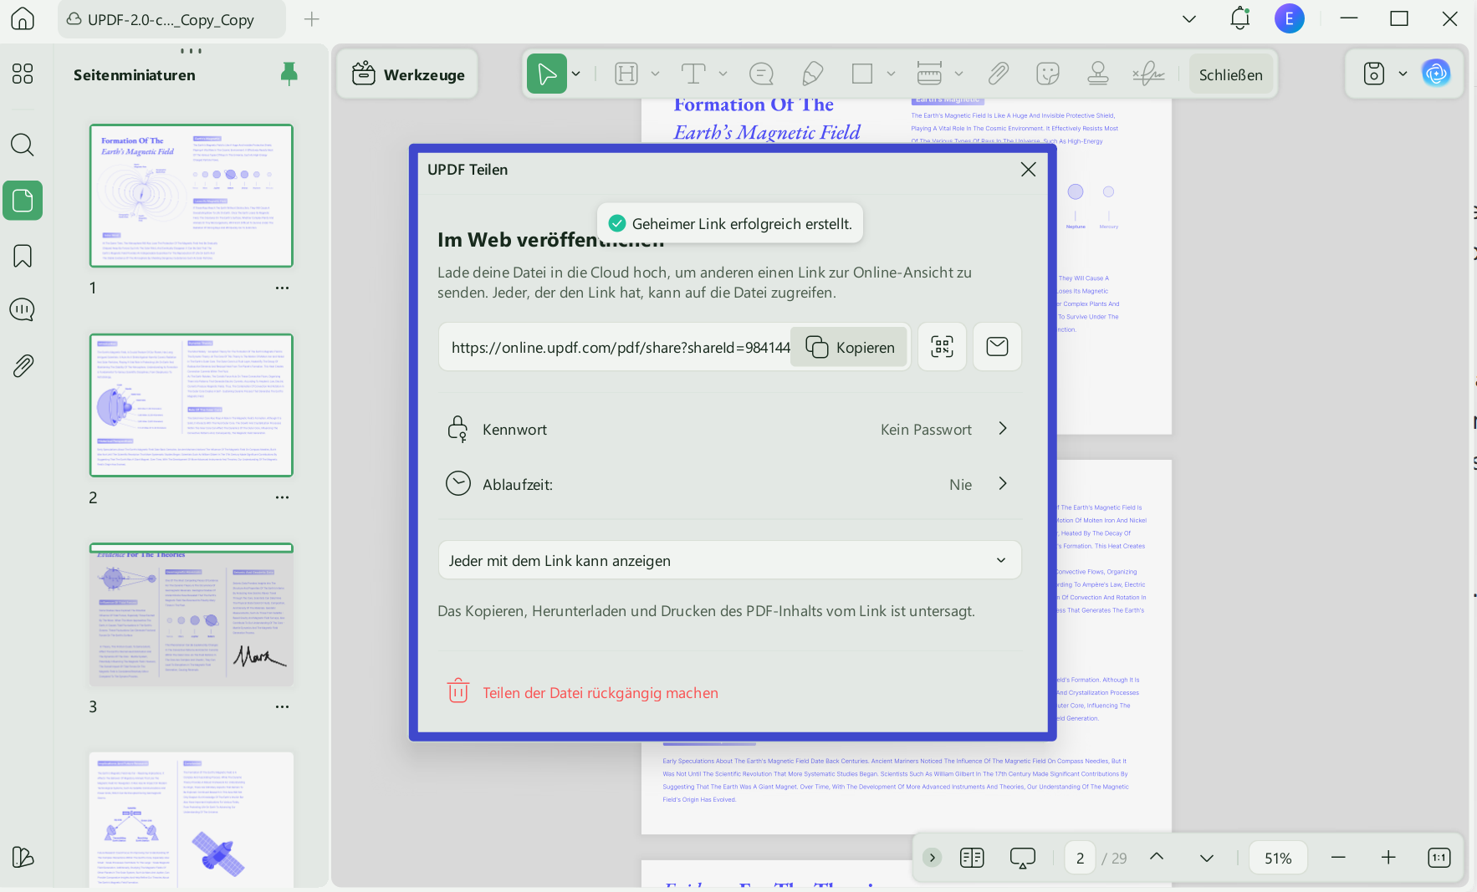The height and width of the screenshot is (892, 1477).
Task: Pick the rectangle shape tool
Action: coord(862,74)
